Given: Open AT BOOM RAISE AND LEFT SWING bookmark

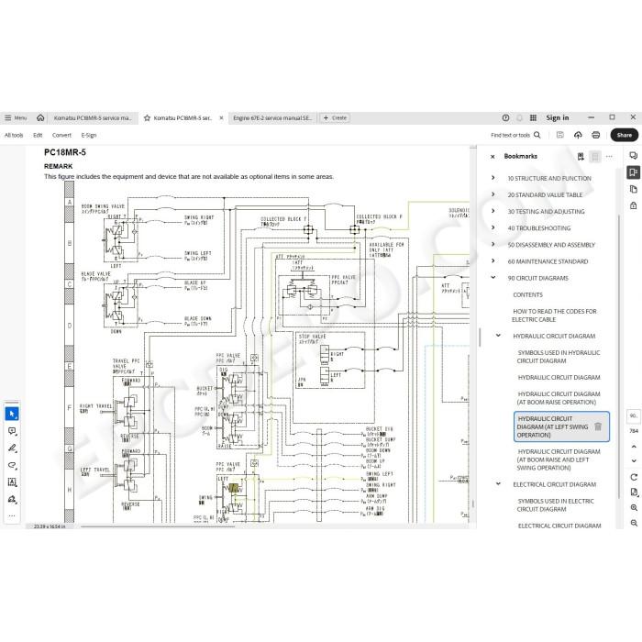Looking at the screenshot, I should (558, 459).
